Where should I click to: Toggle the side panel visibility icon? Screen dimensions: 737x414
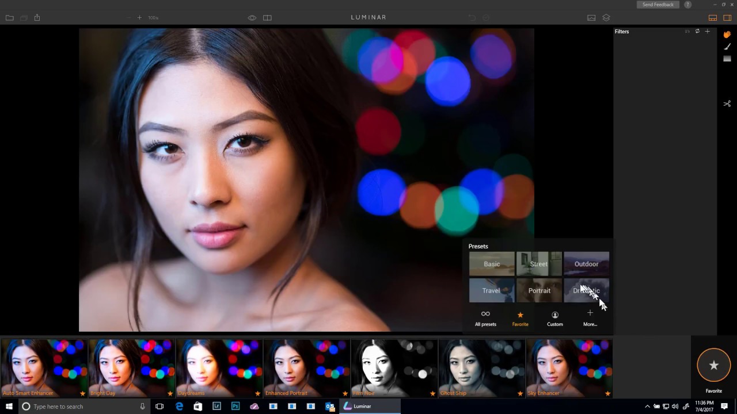coord(727,18)
